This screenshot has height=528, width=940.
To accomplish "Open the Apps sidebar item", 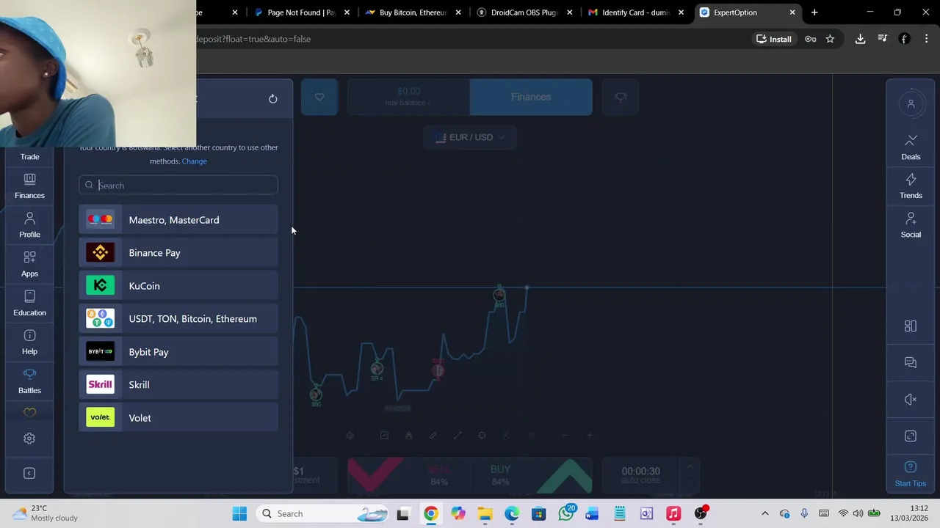I will (x=29, y=264).
